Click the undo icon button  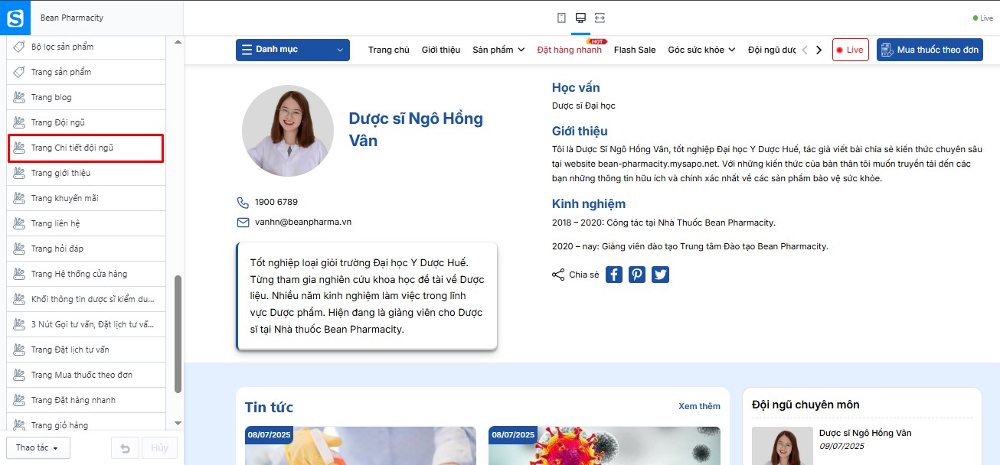(125, 447)
